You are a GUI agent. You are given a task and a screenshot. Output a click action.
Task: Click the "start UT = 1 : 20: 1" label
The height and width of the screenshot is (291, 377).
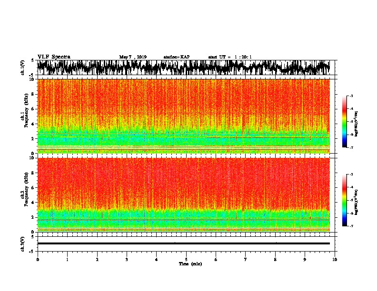click(230, 57)
